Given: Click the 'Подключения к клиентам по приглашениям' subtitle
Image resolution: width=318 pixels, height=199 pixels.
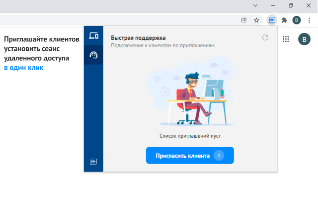Looking at the screenshot, I should pos(162,45).
